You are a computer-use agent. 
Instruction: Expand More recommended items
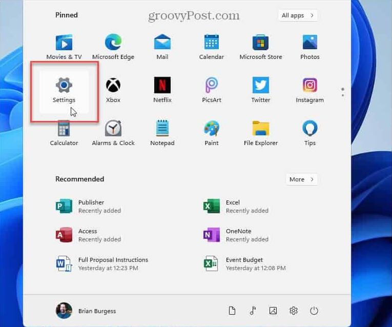point(301,179)
